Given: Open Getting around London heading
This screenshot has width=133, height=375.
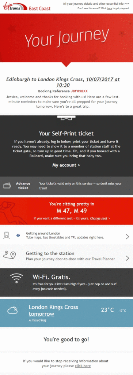Looking at the screenshot, I should point(43,233).
